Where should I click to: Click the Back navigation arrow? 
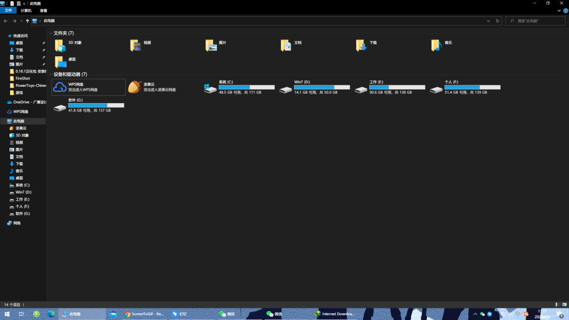[5, 21]
